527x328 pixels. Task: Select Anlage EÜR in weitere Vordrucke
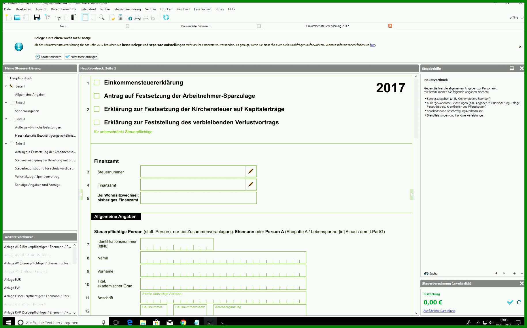tap(12, 279)
